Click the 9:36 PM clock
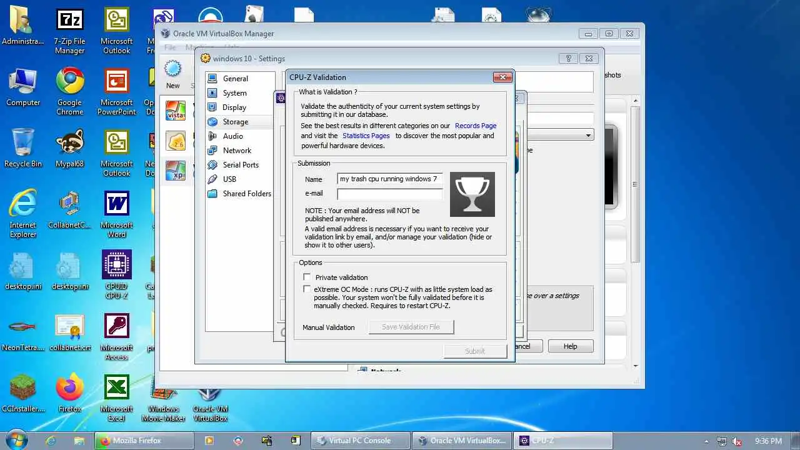Image resolution: width=800 pixels, height=450 pixels. point(768,441)
